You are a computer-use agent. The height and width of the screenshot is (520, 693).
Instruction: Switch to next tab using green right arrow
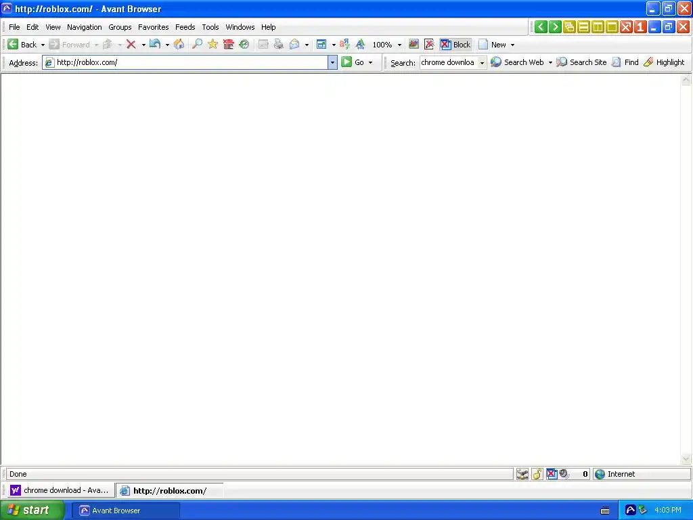555,27
